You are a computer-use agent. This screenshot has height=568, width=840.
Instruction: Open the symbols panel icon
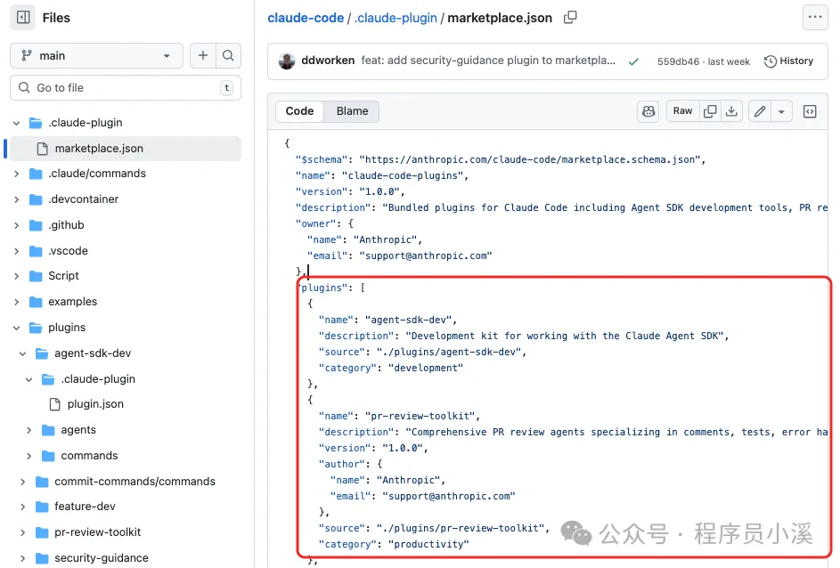click(810, 111)
